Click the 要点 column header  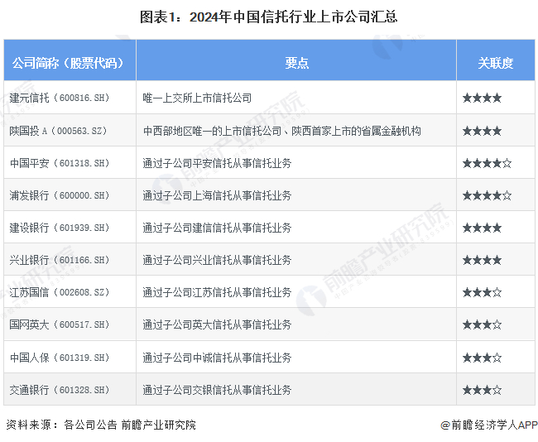[296, 60]
